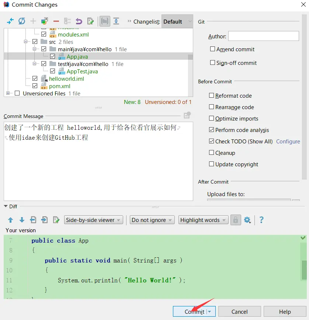Click the green checkmark in diff viewer
The image size is (309, 320).
point(303,238)
